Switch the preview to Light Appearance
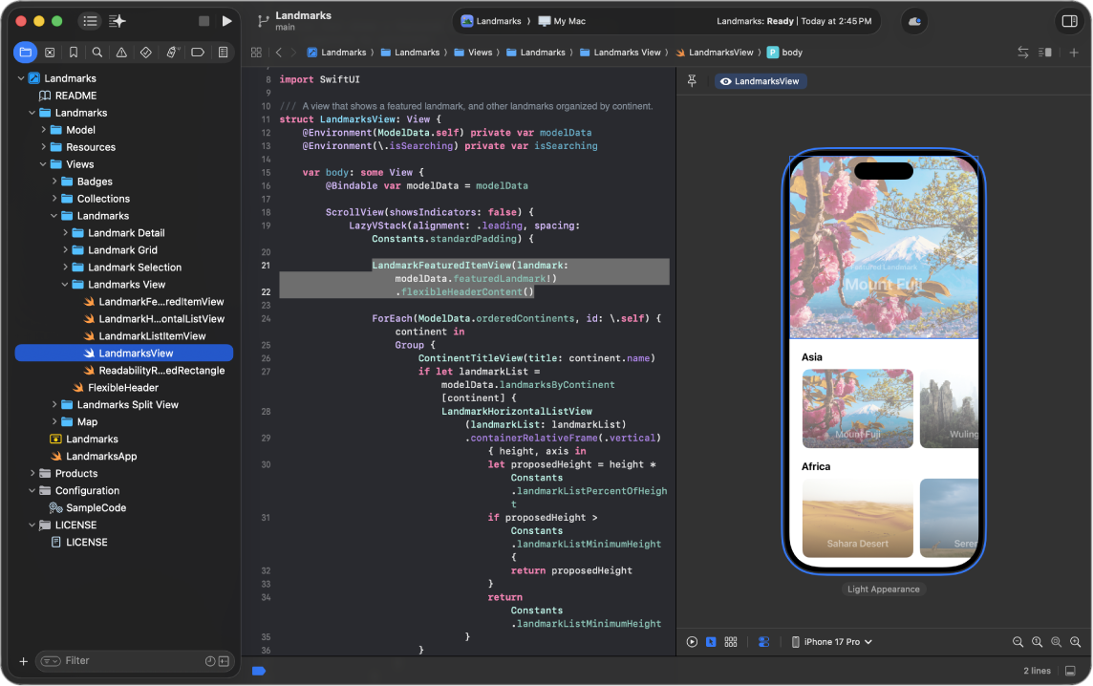Viewport: 1093px width, 686px height. click(x=884, y=590)
